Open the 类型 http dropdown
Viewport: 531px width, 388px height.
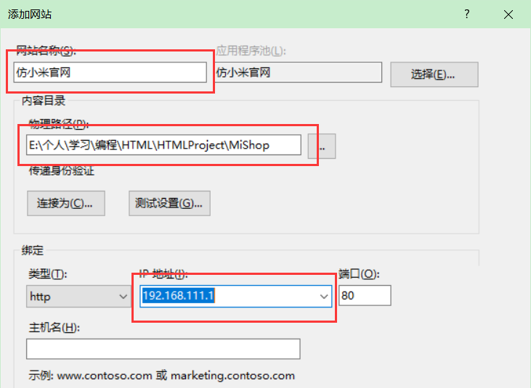click(x=78, y=297)
